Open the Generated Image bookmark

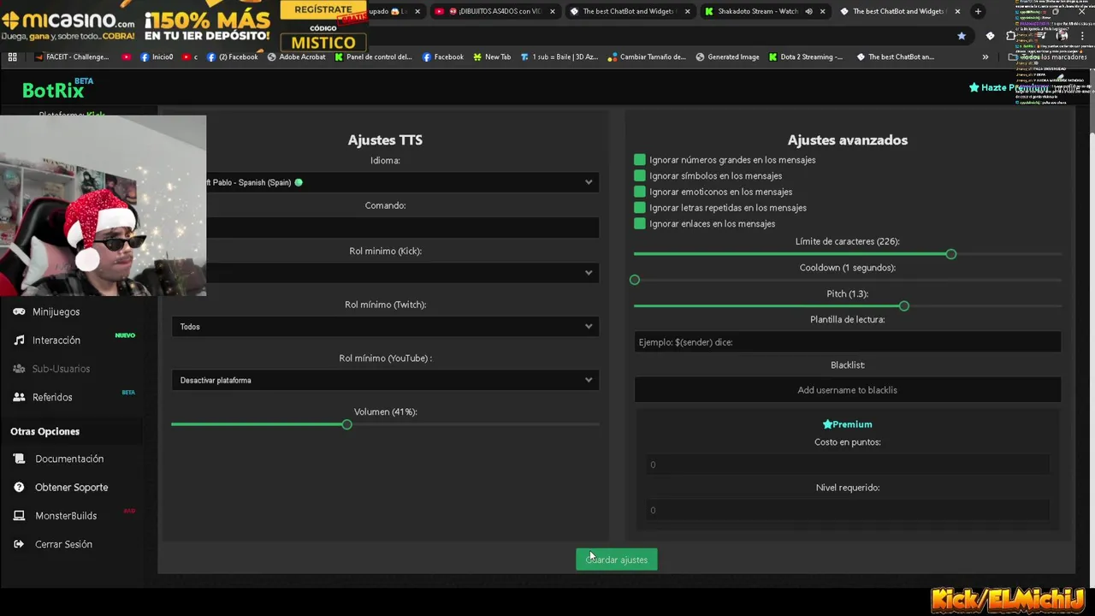727,57
